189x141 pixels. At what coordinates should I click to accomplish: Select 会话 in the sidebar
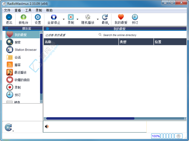(x=23, y=57)
